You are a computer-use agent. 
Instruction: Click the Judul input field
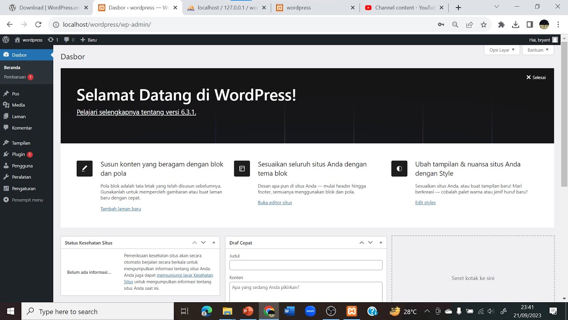pos(306,265)
